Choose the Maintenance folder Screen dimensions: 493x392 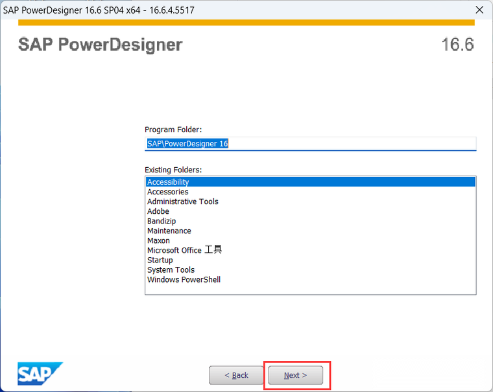310,231
